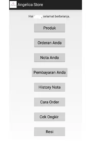The width and height of the screenshot is (98, 141).
Task: Learn how to order via Cara Order
Action: 50,102
